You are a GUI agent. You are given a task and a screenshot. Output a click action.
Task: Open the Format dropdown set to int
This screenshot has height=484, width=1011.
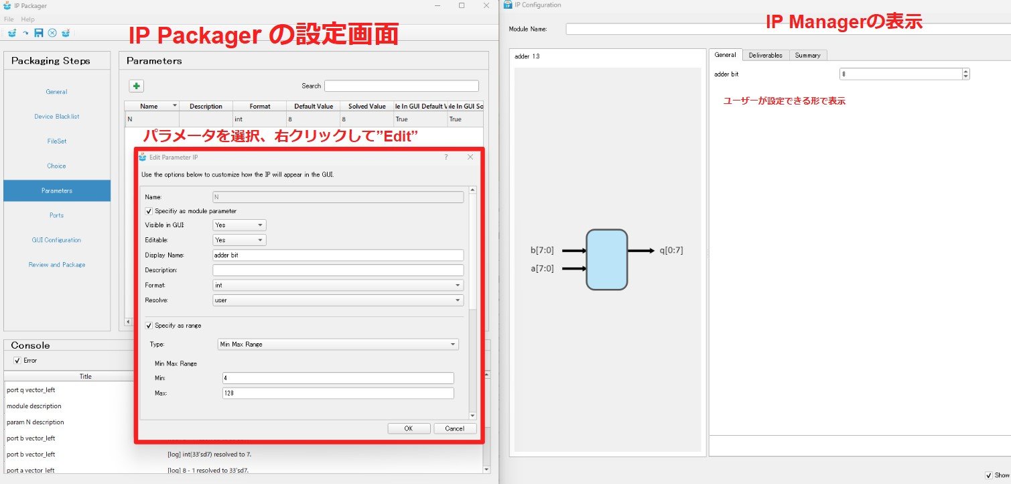[338, 286]
